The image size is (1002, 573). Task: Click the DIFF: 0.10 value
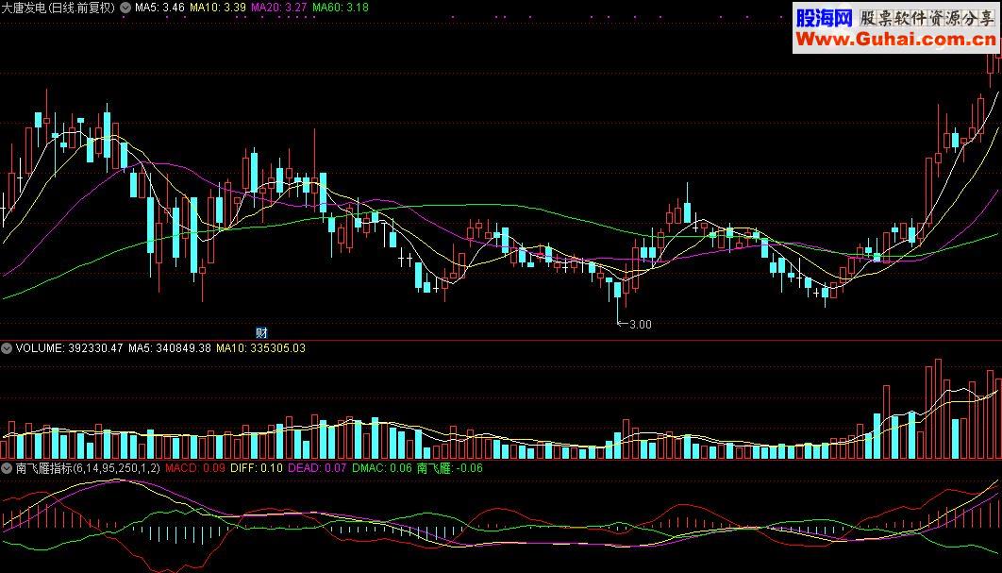click(x=257, y=468)
